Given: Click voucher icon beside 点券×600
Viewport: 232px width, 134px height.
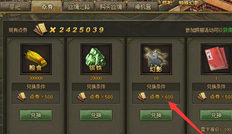Looking at the screenshot, I should tap(142, 97).
